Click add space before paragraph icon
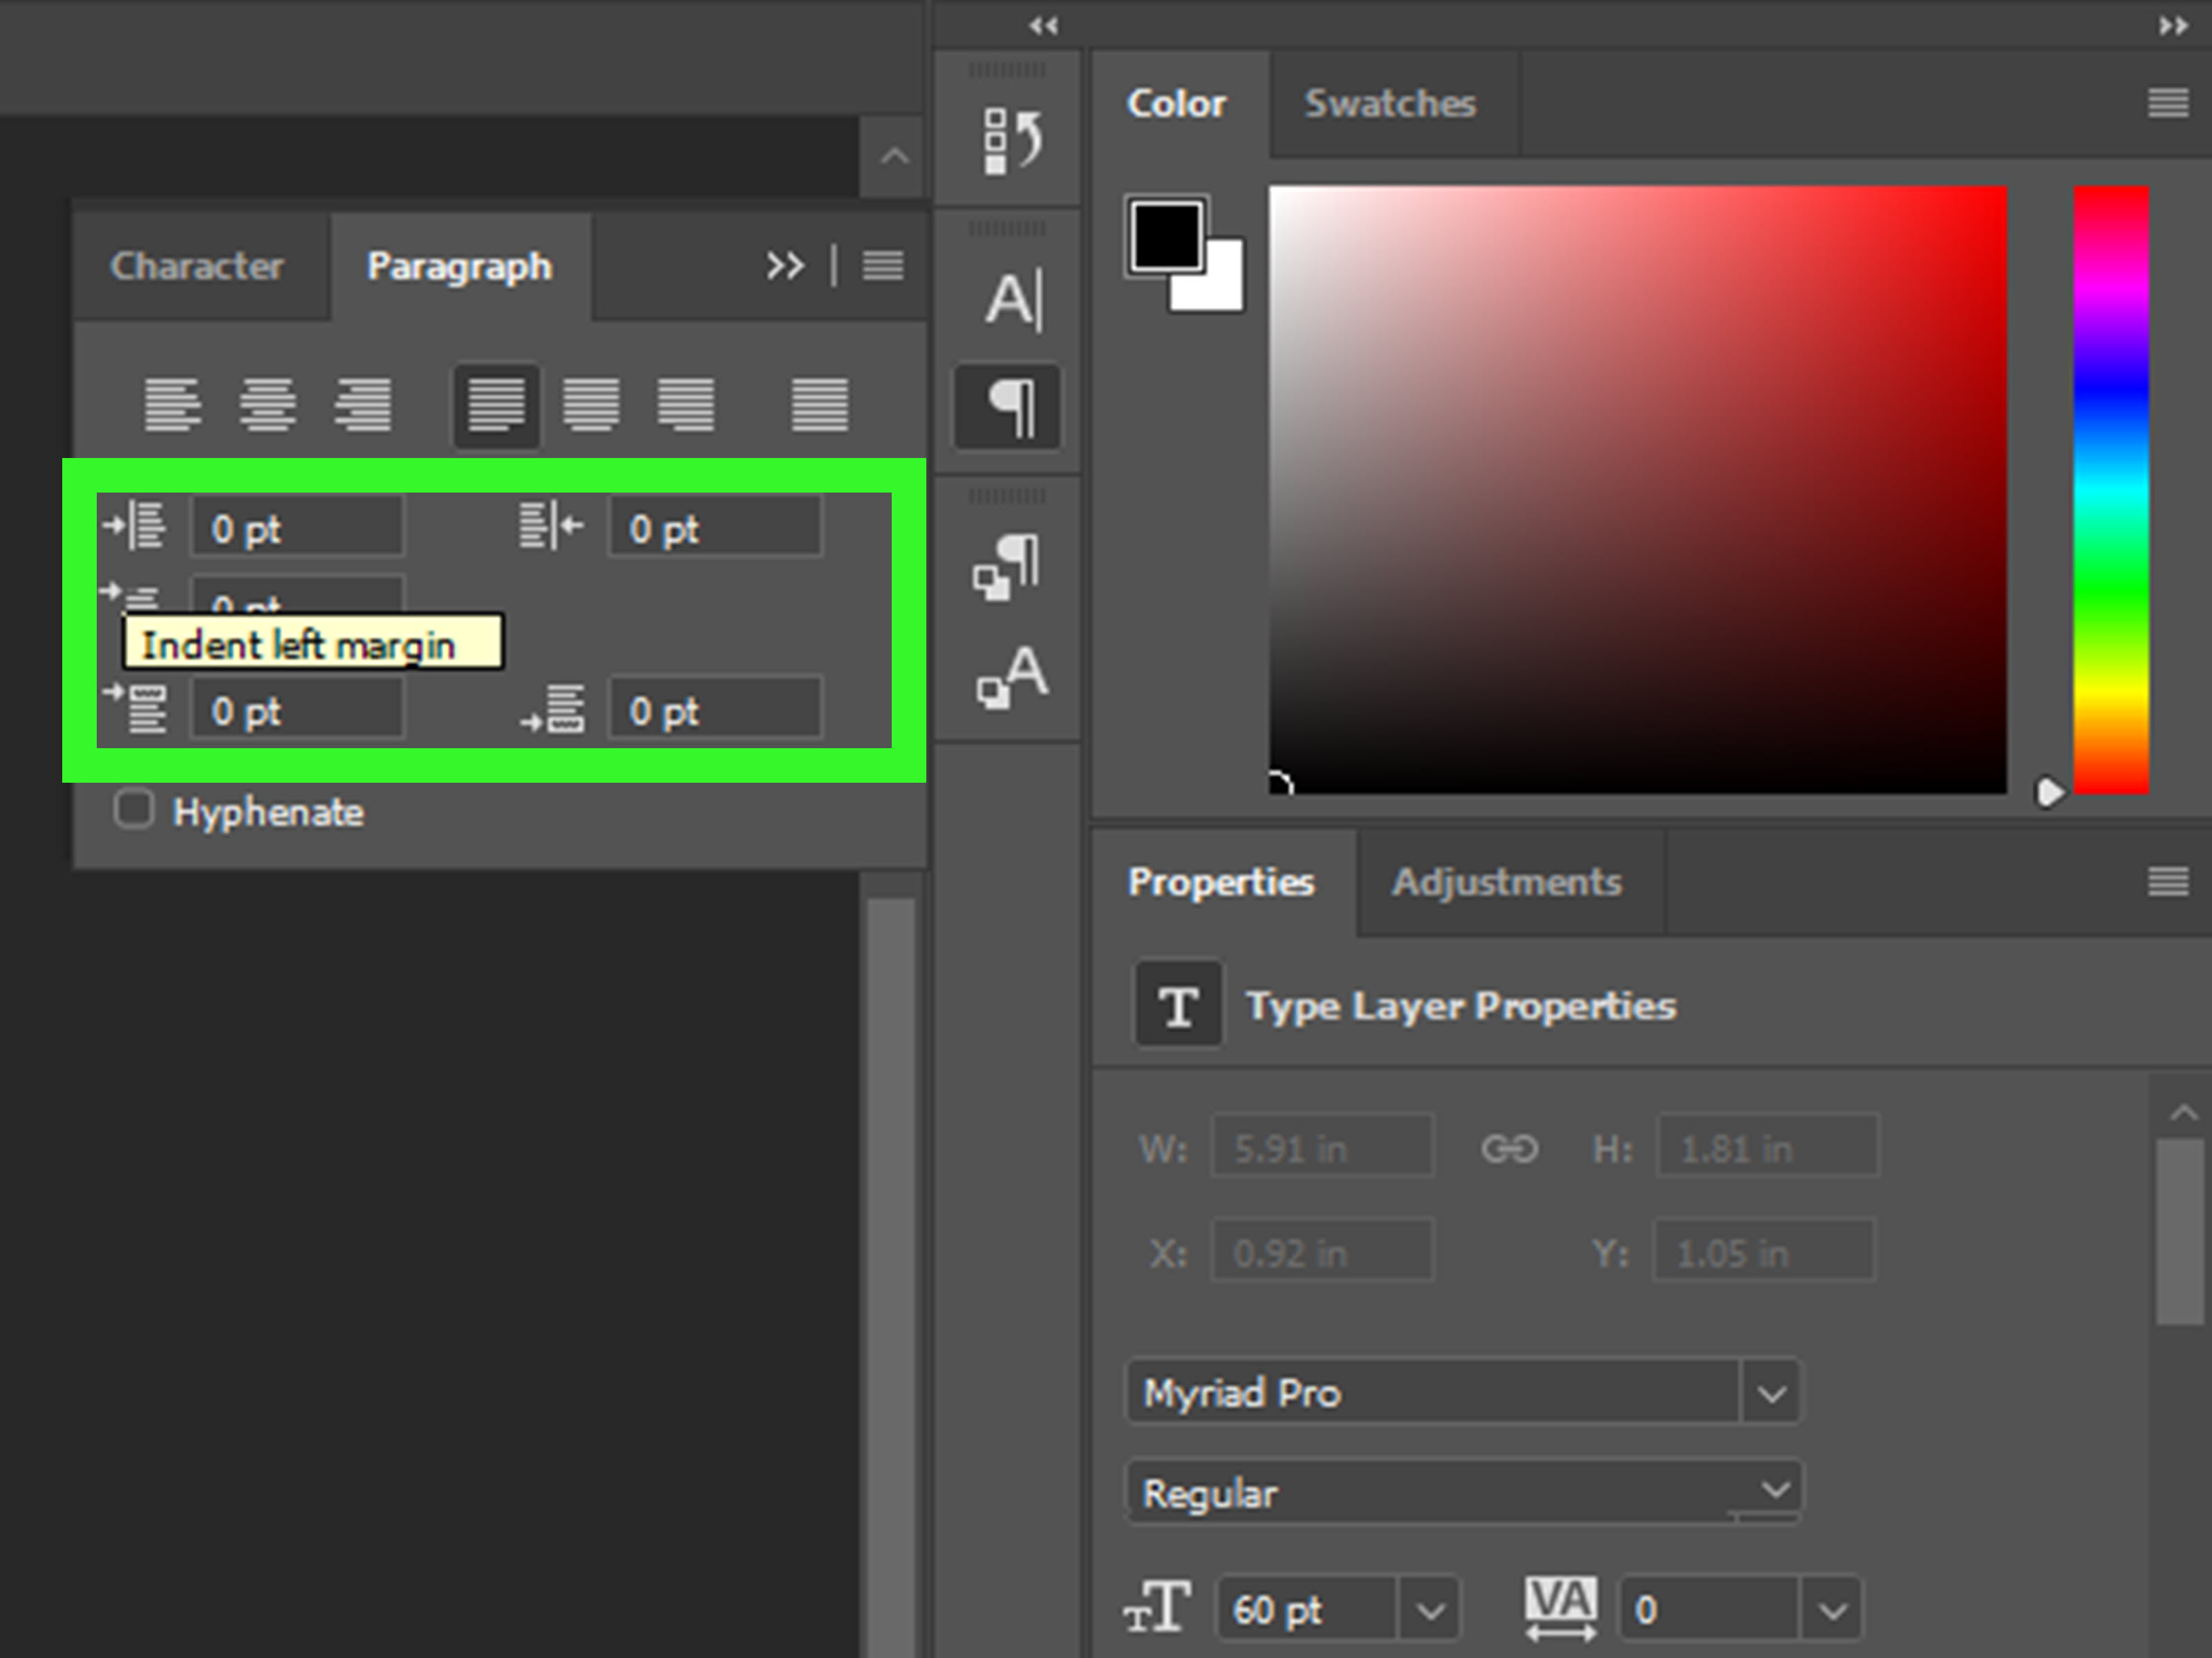Image resolution: width=2212 pixels, height=1658 pixels. (x=135, y=707)
